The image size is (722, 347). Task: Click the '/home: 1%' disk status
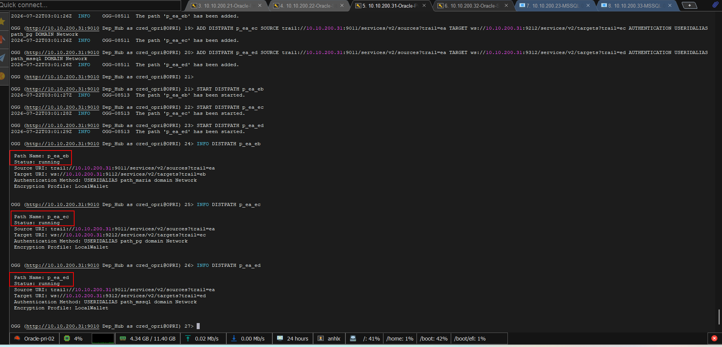point(400,339)
